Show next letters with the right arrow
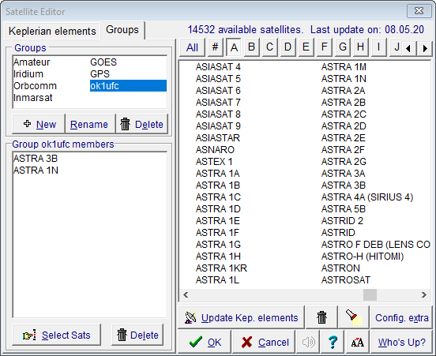 point(425,48)
